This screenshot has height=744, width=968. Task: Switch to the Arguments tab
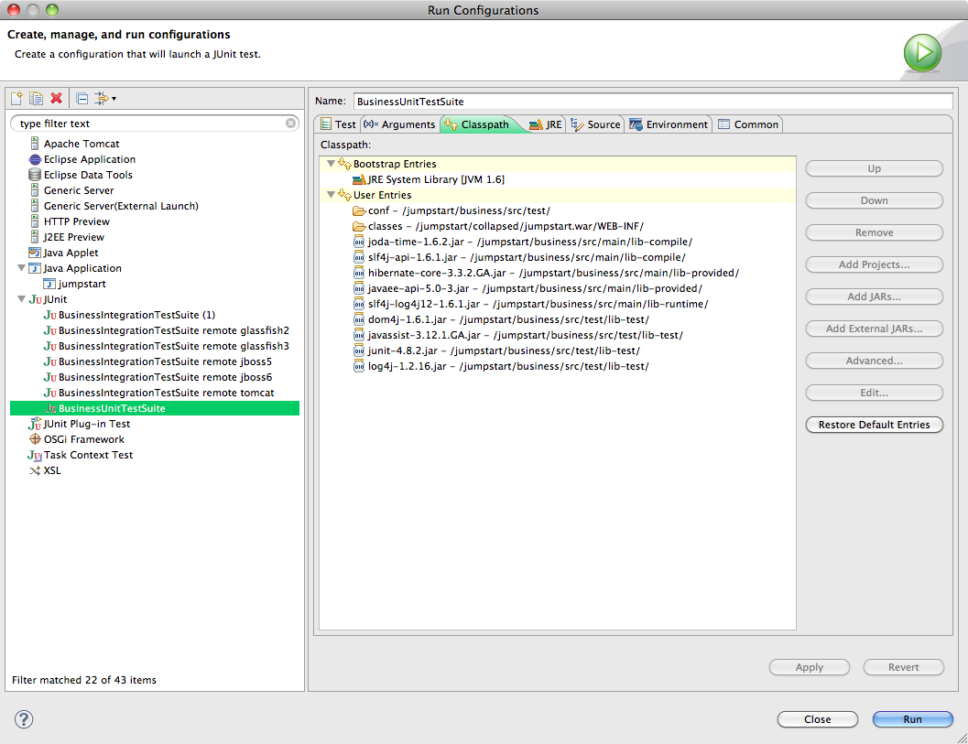(399, 124)
